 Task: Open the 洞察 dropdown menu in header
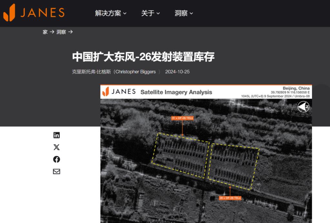[x=184, y=13]
